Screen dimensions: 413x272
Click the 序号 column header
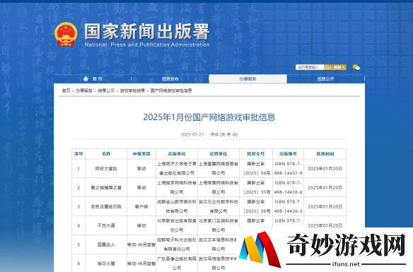(78, 154)
